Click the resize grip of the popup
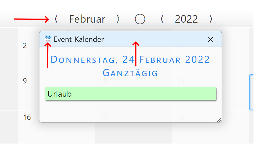256x147 pixels. 219,120
